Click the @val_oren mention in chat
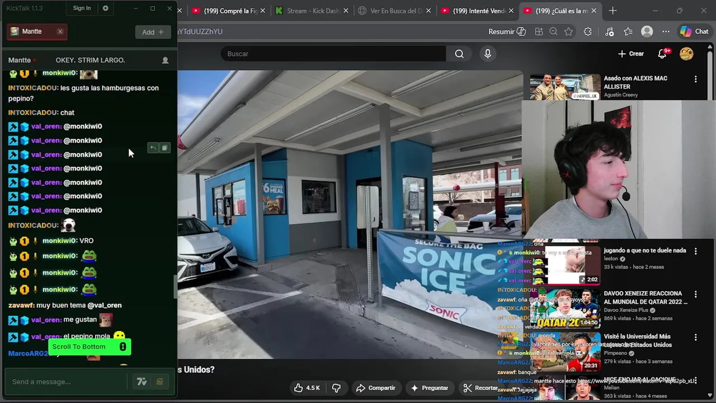Viewport: 716px width, 403px height. [x=105, y=305]
